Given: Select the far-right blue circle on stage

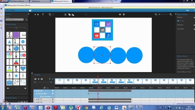Looking at the screenshot, I should click(x=134, y=55).
